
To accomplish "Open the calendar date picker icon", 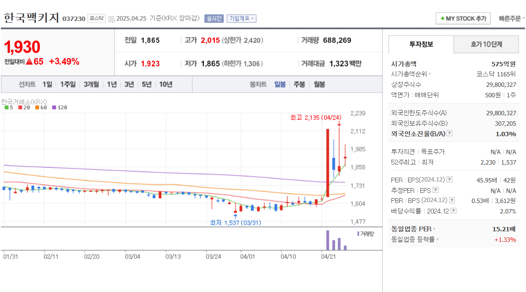I will point(111,18).
